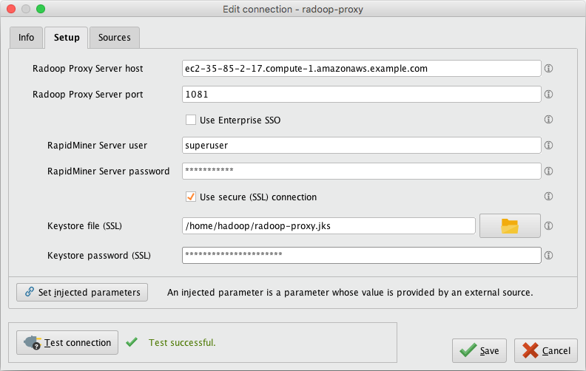Click info icon beside RapidMiner Server user
This screenshot has width=586, height=371.
coord(549,146)
